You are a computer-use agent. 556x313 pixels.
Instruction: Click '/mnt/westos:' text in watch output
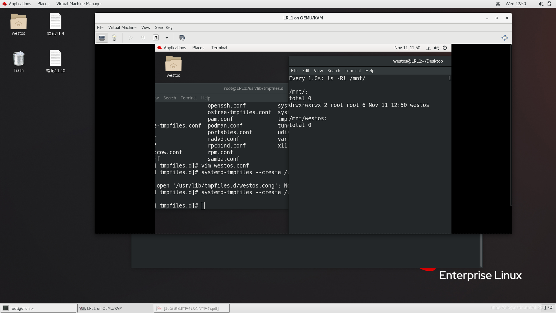point(308,119)
